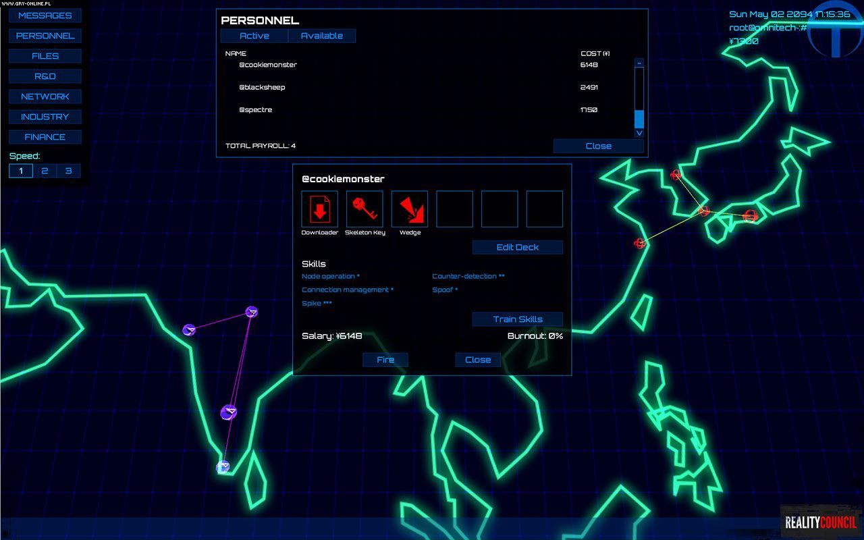The width and height of the screenshot is (864, 540).
Task: Fire the @cookiemonster employee
Action: point(385,360)
